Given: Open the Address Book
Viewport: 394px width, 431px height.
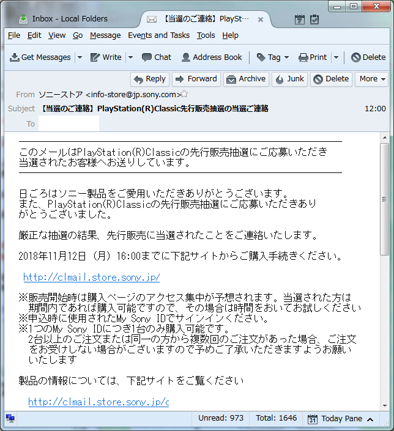Looking at the screenshot, I should pos(212,57).
